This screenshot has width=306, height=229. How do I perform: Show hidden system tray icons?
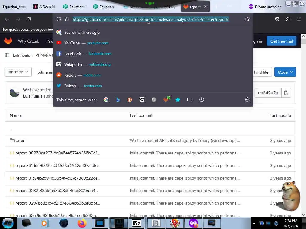(254, 223)
